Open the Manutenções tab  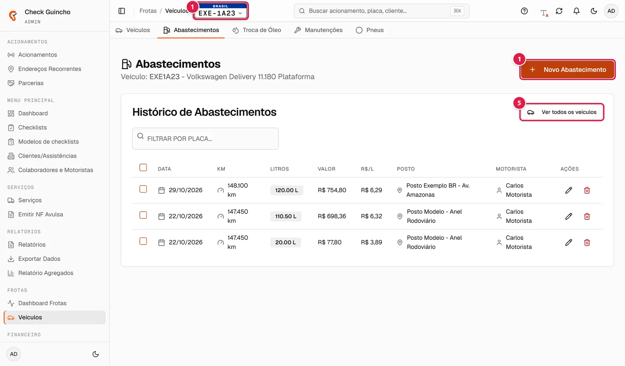(318, 30)
